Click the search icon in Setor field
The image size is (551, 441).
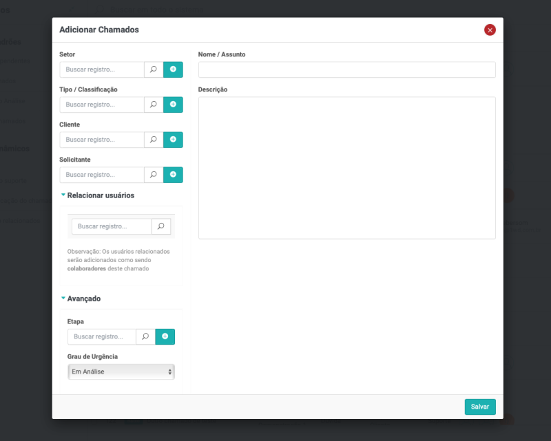[154, 69]
